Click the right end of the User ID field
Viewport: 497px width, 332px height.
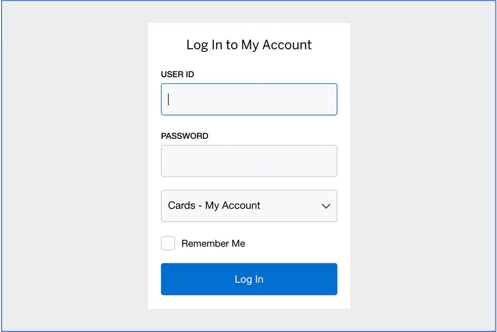tap(327, 99)
